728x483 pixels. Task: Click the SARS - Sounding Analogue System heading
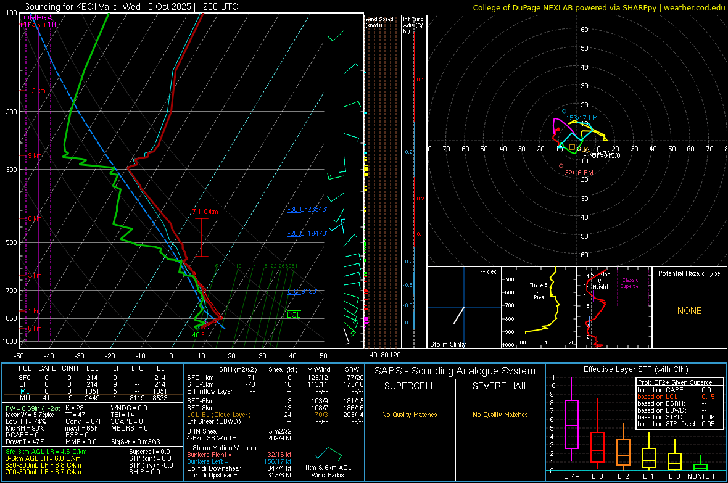pyautogui.click(x=455, y=371)
